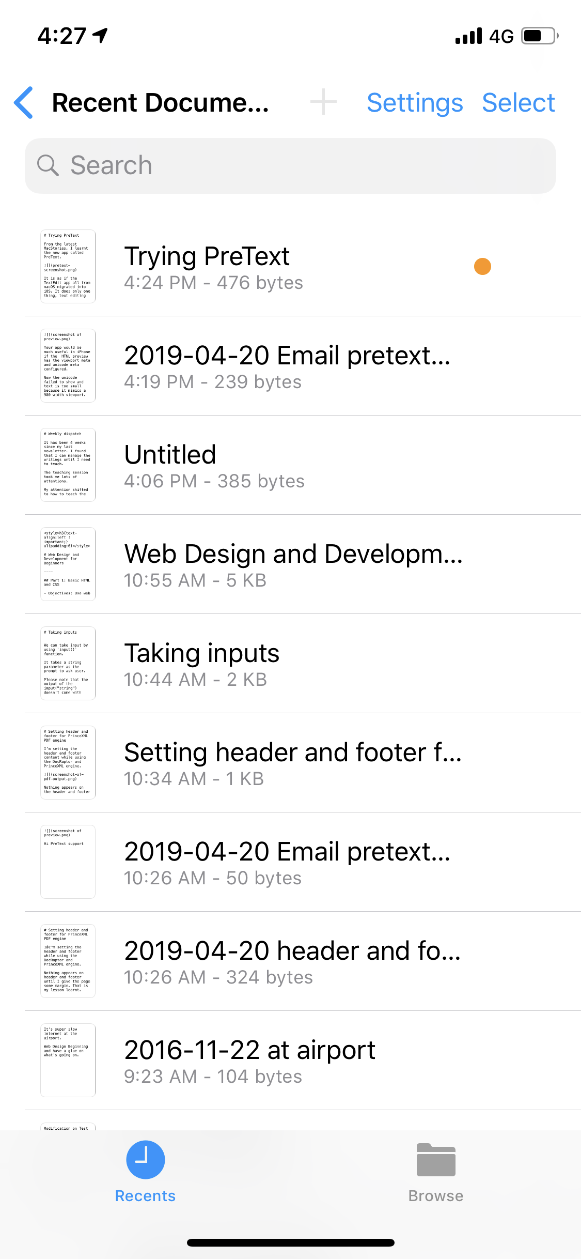Open the 2016-11-22 at airport document
The image size is (581, 1259).
(x=303, y=1061)
